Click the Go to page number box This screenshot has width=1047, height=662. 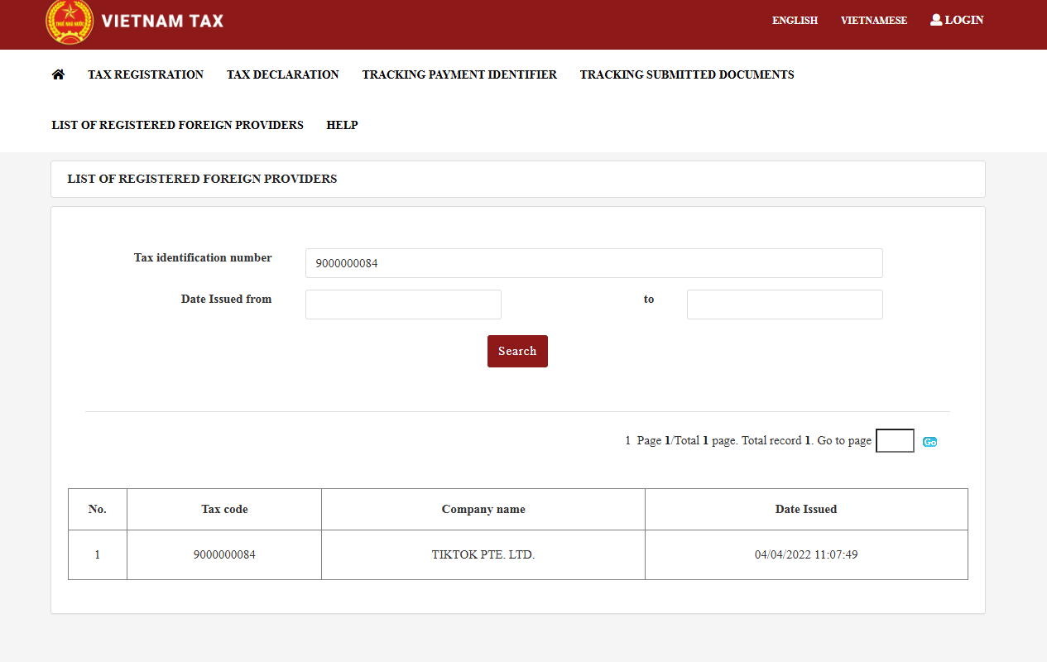point(894,441)
